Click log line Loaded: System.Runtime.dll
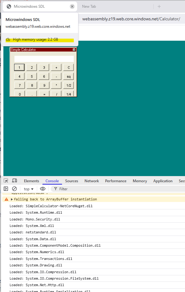The height and width of the screenshot is (292, 185). click(x=36, y=212)
